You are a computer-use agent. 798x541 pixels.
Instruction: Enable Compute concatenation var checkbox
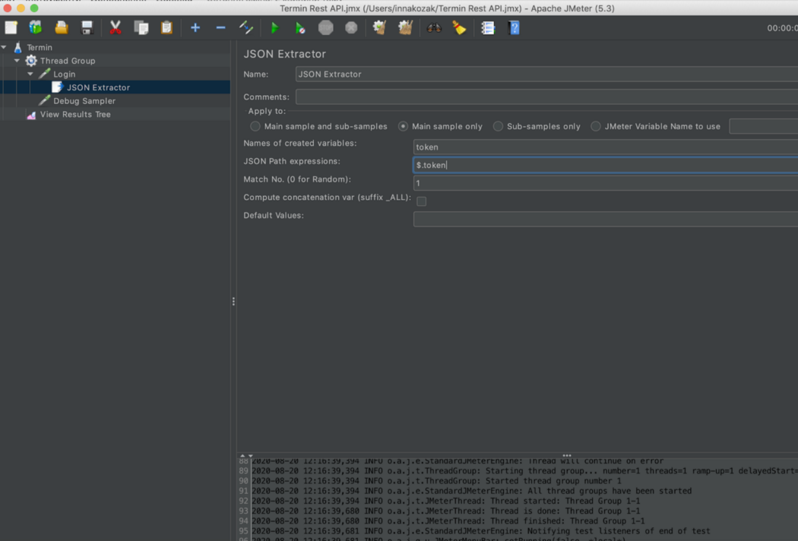coord(421,201)
